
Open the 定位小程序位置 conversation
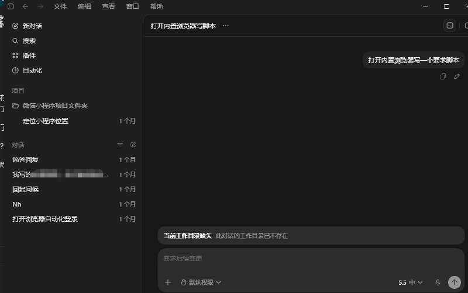[x=74, y=121]
